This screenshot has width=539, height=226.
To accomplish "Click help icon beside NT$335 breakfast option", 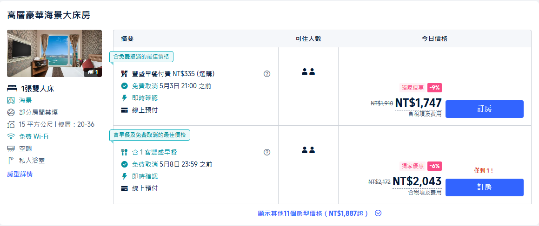I will tap(267, 74).
